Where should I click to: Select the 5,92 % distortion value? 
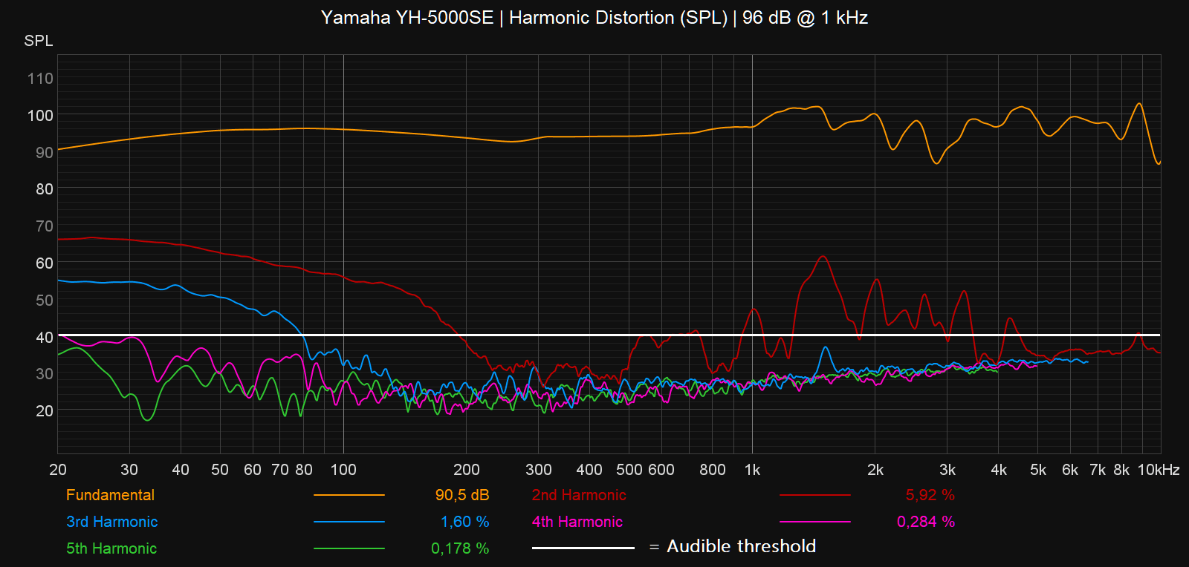point(930,495)
